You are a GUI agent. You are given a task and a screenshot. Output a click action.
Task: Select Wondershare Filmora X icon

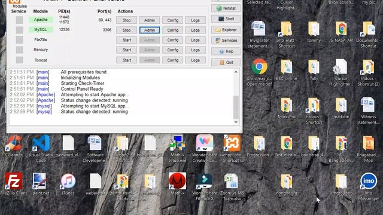[x=205, y=187]
